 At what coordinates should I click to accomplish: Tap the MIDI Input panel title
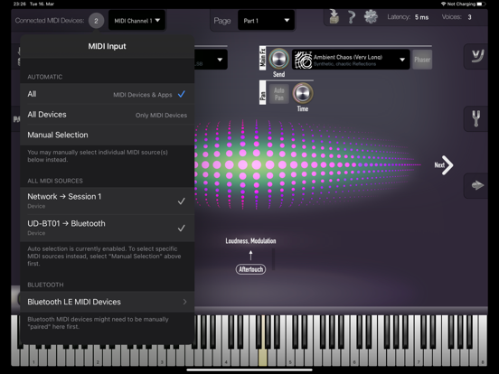(107, 46)
